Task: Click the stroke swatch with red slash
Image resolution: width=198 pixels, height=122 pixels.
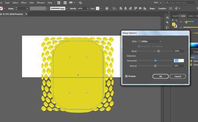Action: click(x=1, y=9)
